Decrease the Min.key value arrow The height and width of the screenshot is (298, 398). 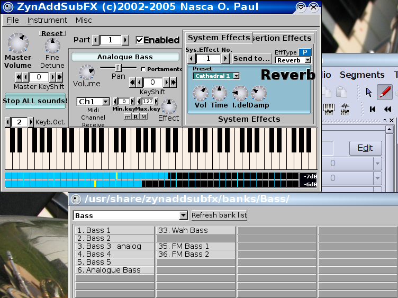point(115,102)
